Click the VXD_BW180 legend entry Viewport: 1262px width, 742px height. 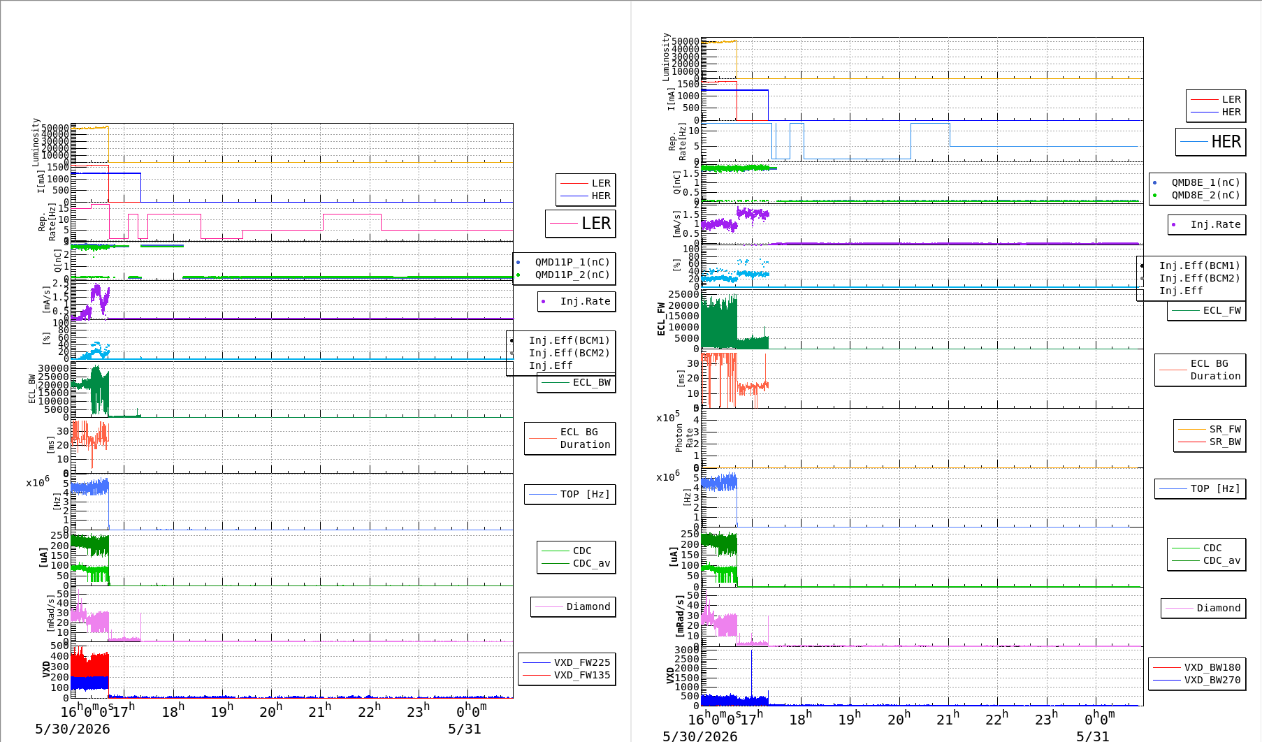[x=1212, y=667]
